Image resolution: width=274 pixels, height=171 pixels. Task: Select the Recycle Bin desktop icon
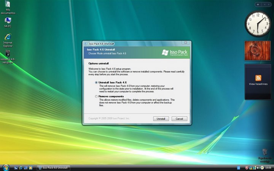265,156
